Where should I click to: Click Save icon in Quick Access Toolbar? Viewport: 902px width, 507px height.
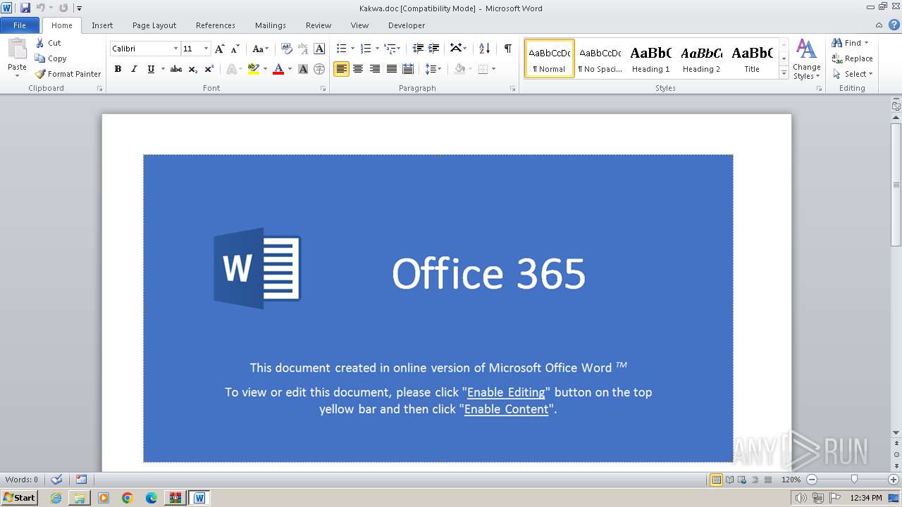pos(25,8)
